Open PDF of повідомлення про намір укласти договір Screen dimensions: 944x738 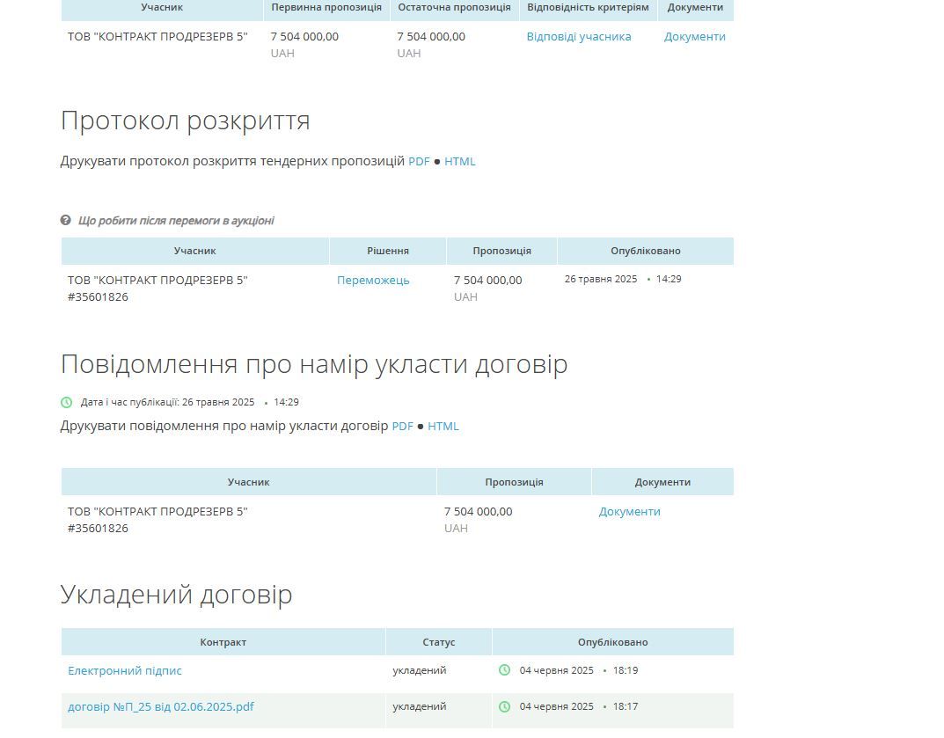402,427
